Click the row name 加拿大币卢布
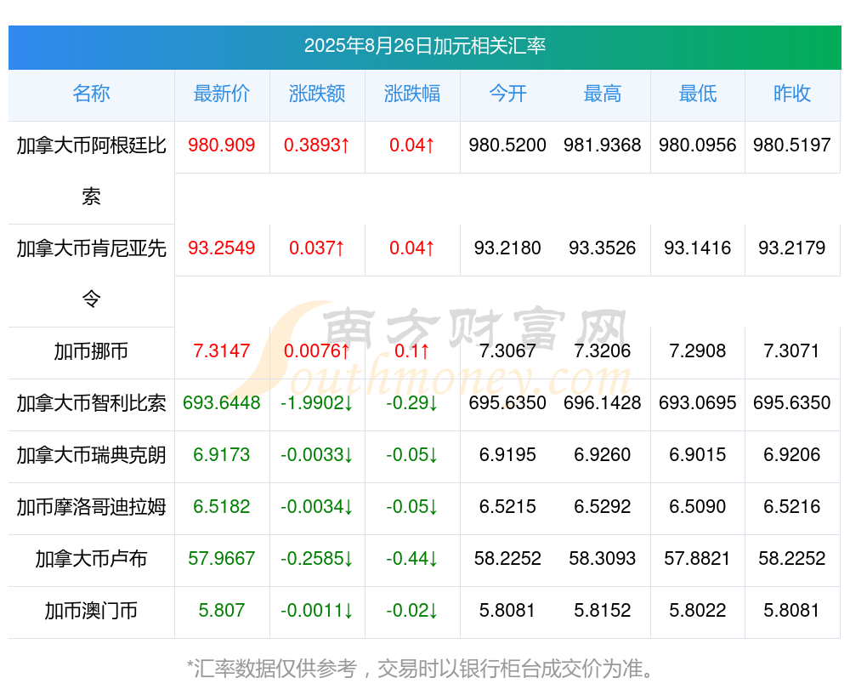Viewport: 850px width, 695px height. (x=91, y=559)
